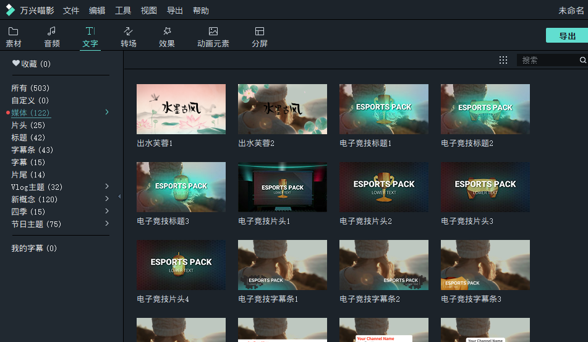
Task: Open the 工具 menu
Action: pyautogui.click(x=123, y=11)
